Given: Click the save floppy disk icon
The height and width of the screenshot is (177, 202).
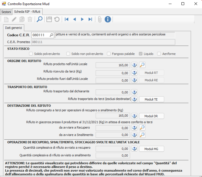Looking at the screenshot, I should click(x=49, y=19).
